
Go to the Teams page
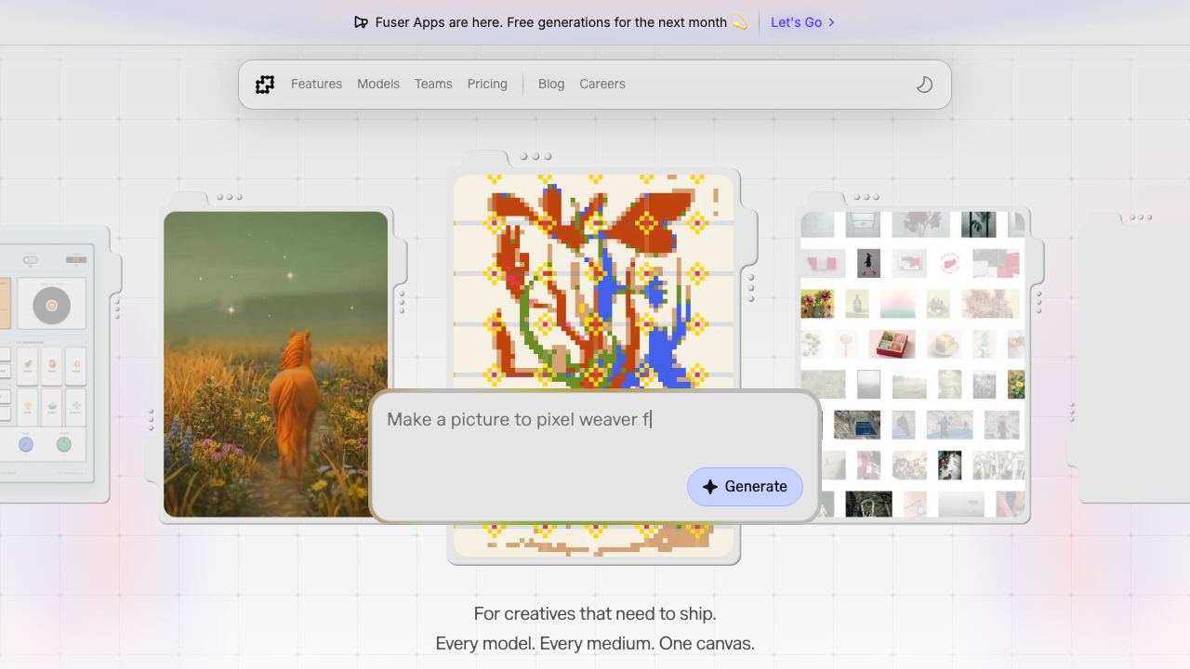tap(433, 84)
